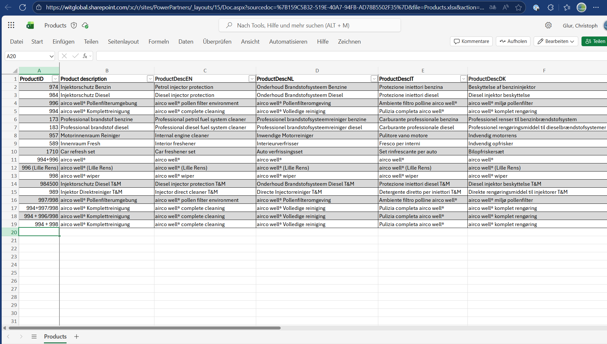The width and height of the screenshot is (607, 344).
Task: Open the ProductDescIT filter dropdown
Action: point(464,79)
